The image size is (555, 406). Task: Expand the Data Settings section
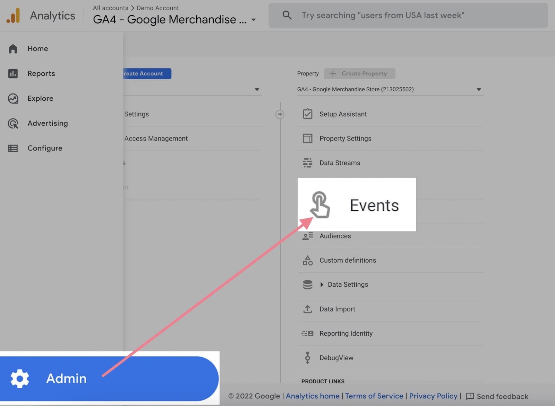tap(322, 285)
